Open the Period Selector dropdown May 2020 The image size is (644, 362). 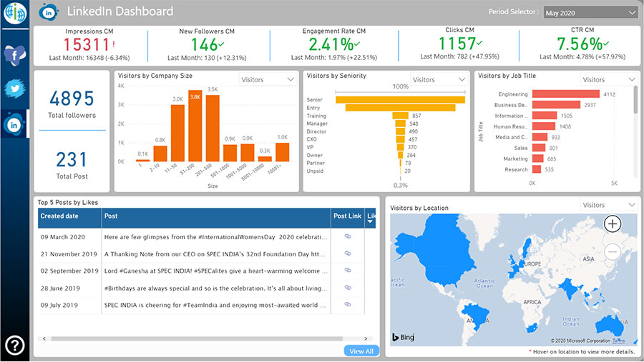(x=590, y=13)
